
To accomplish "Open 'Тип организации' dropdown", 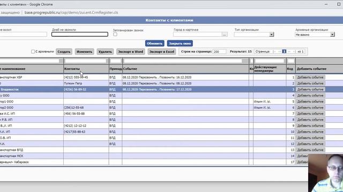I will click(271, 34).
